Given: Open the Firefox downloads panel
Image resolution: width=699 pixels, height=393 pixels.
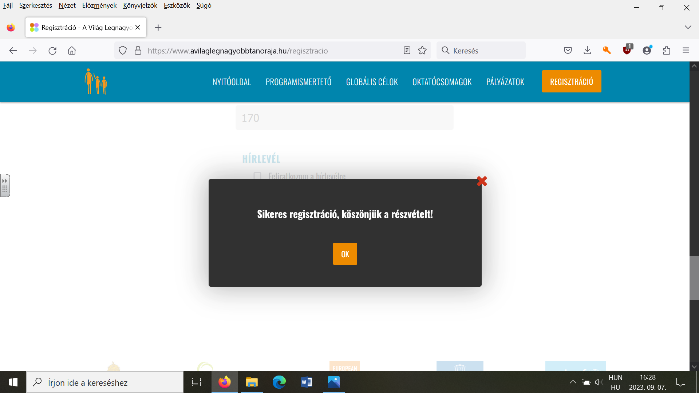Looking at the screenshot, I should [x=587, y=51].
